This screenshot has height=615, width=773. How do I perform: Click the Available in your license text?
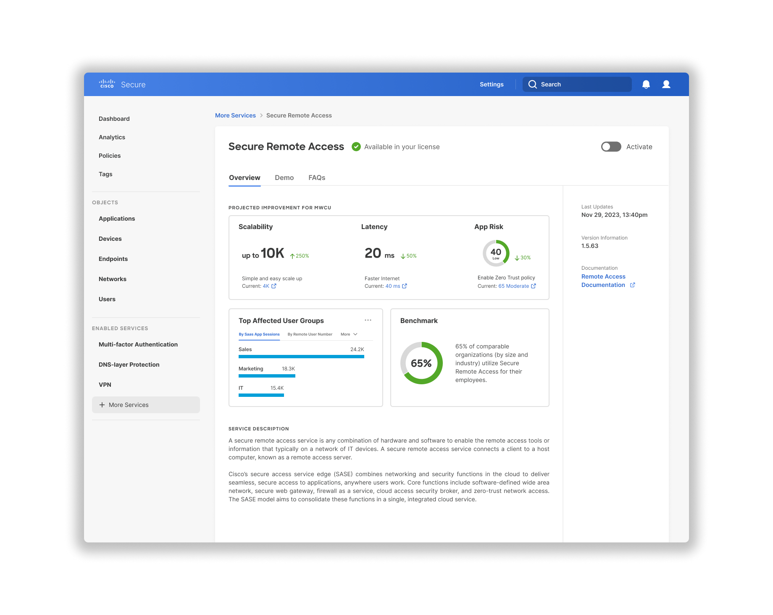tap(402, 147)
